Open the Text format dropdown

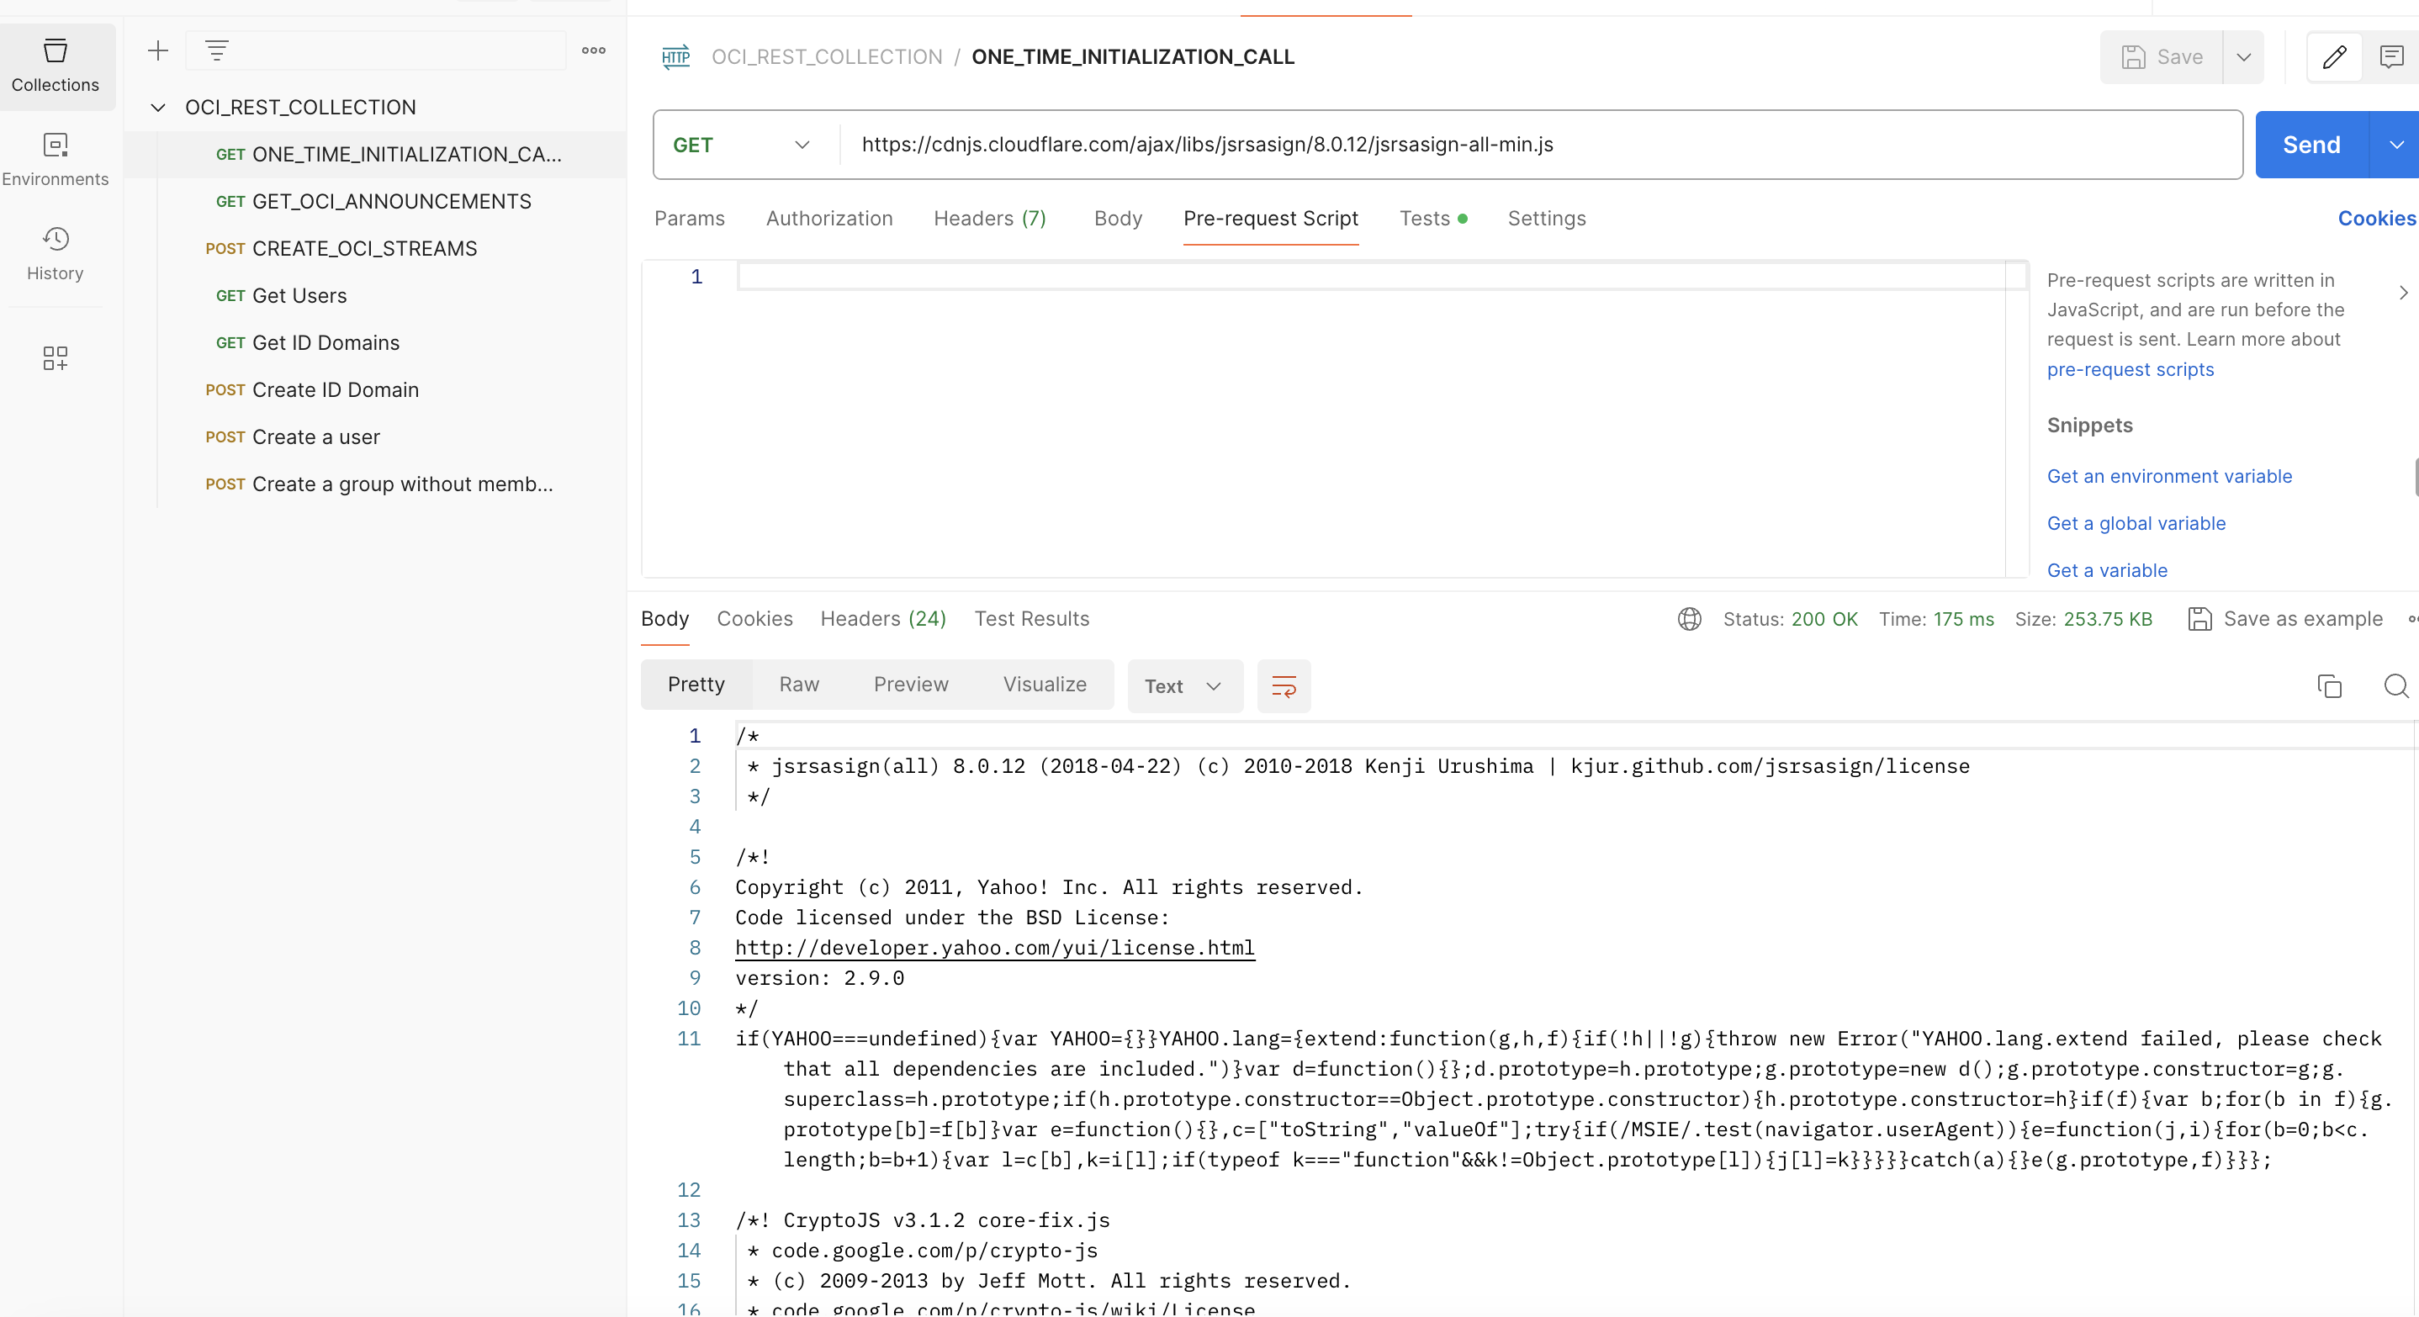pyautogui.click(x=1184, y=686)
